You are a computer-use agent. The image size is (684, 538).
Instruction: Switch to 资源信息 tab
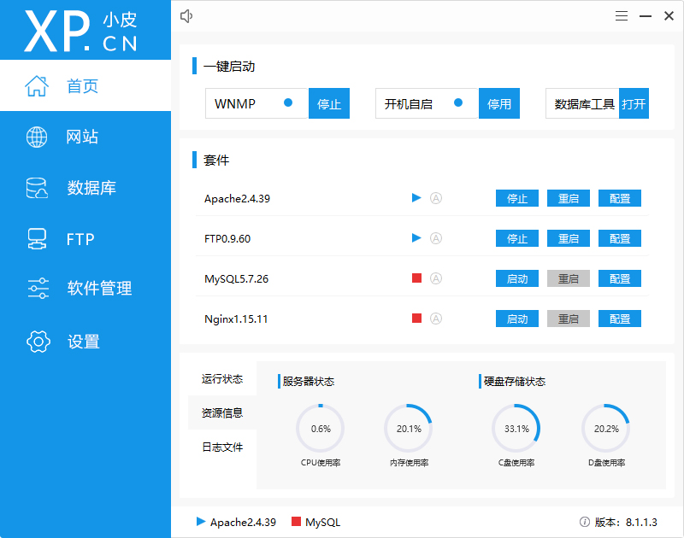[x=222, y=412]
